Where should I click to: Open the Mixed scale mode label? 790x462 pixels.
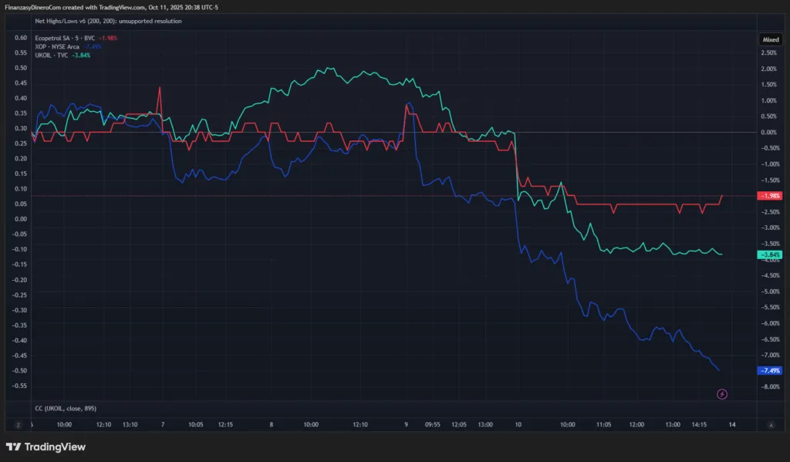pyautogui.click(x=771, y=39)
